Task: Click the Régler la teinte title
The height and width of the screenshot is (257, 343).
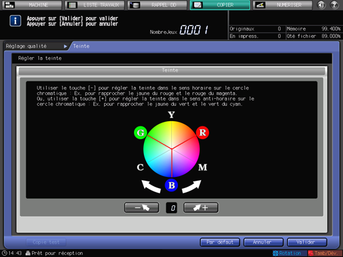Action: pos(40,58)
